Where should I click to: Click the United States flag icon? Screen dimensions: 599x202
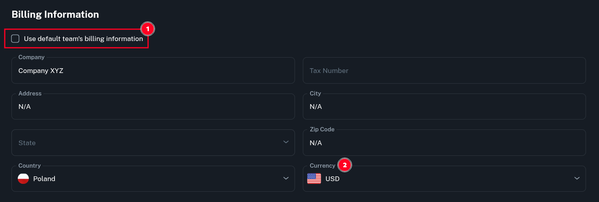pos(314,179)
